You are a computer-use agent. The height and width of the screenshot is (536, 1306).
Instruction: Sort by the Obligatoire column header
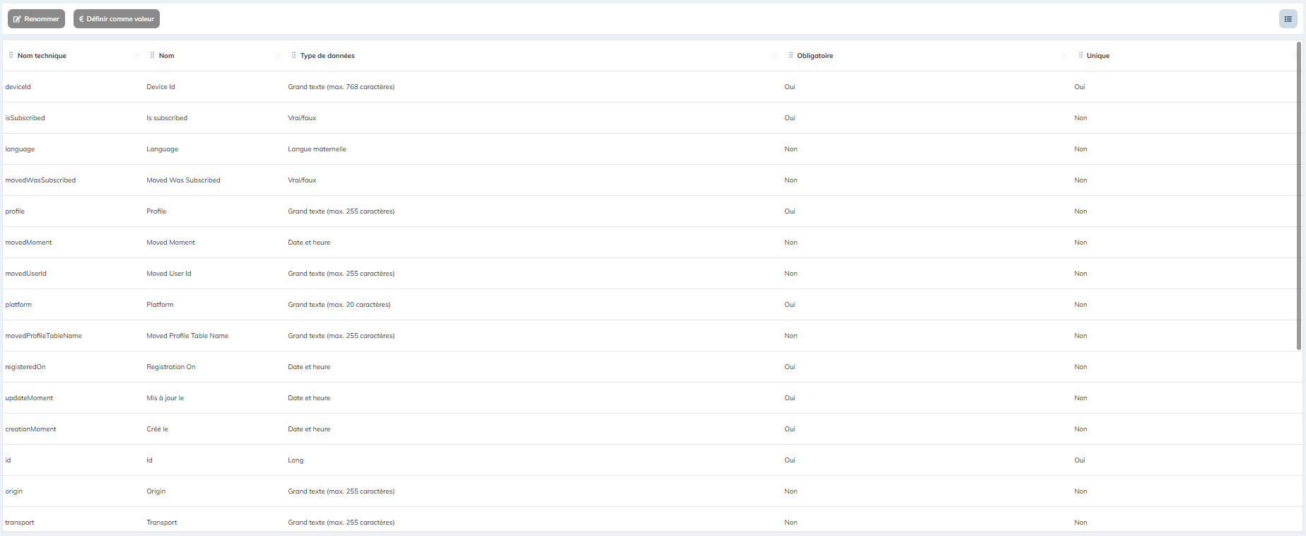tap(815, 56)
